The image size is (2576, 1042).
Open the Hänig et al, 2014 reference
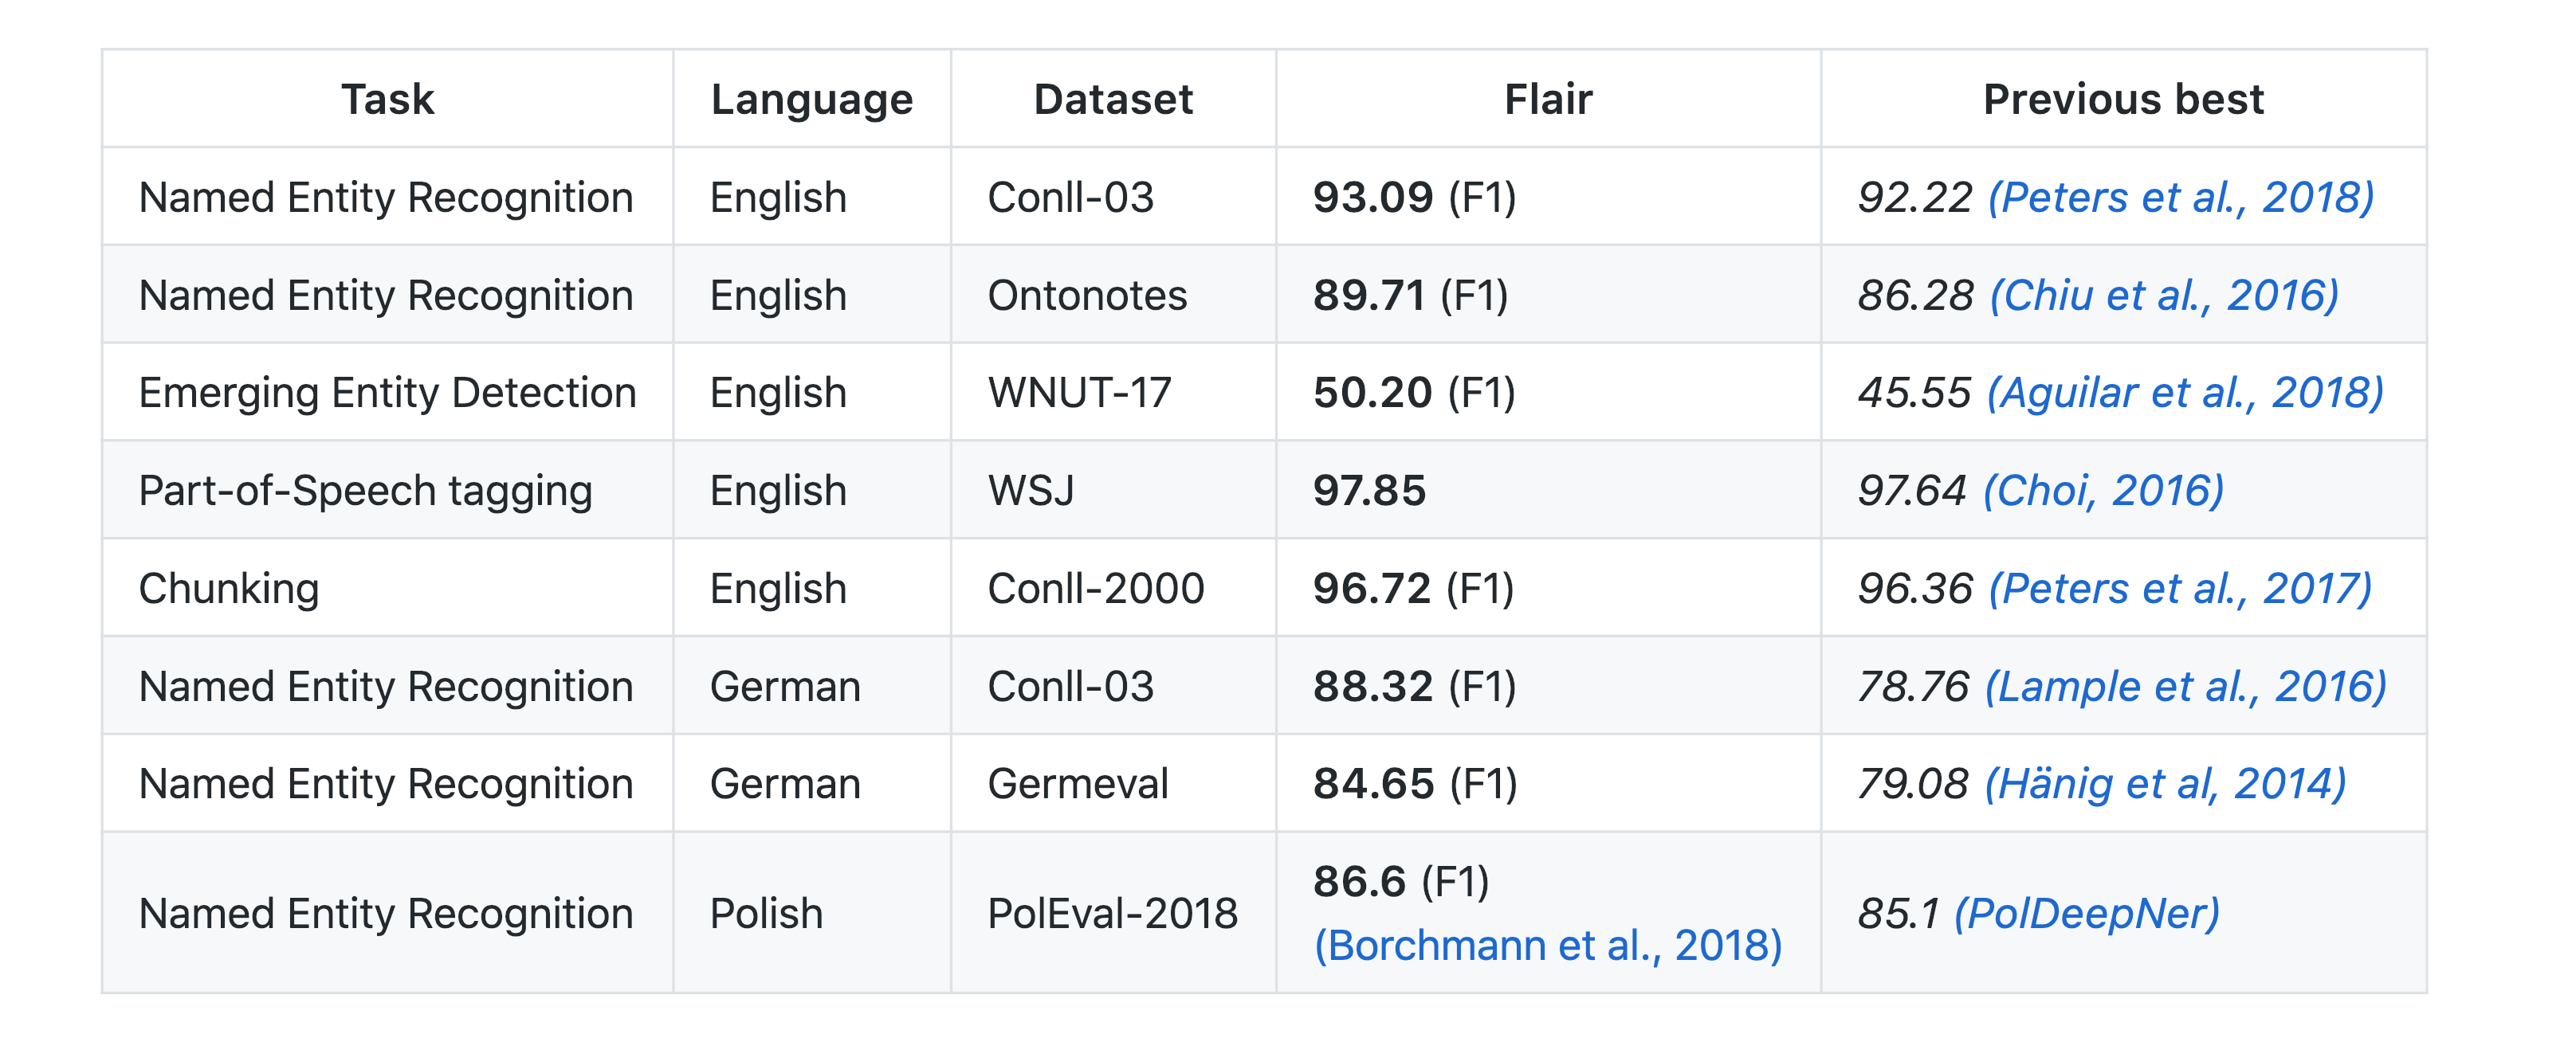[2164, 784]
